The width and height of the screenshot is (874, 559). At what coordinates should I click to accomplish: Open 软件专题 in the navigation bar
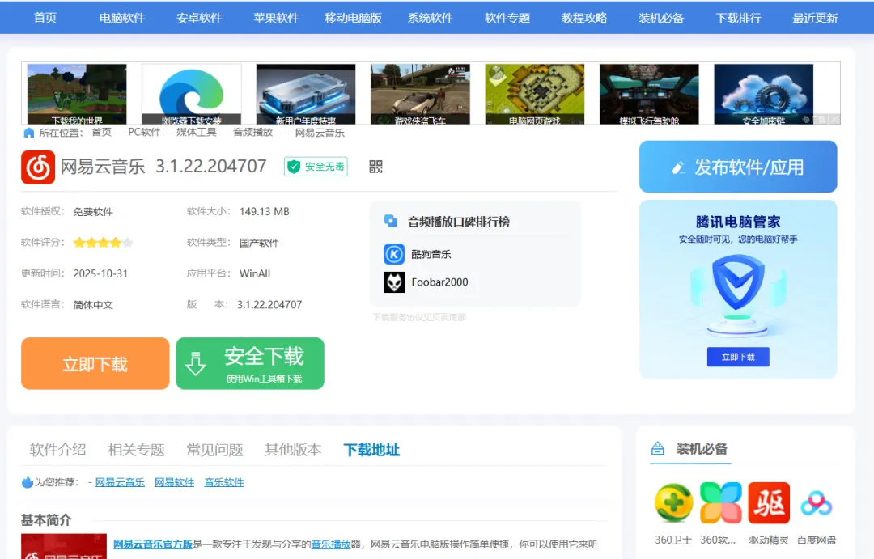[x=507, y=18]
